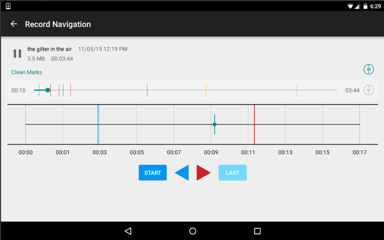Pause the recording playback
Screen dimensions: 384x240
click(17, 54)
